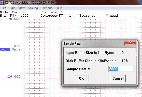The image size is (142, 97).
Task: Click inside the Sample Rate input field
Action: click(121, 69)
